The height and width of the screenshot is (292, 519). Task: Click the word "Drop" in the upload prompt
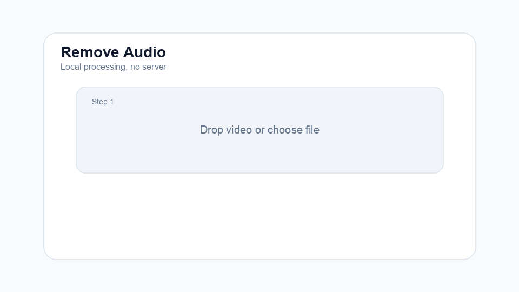click(211, 130)
